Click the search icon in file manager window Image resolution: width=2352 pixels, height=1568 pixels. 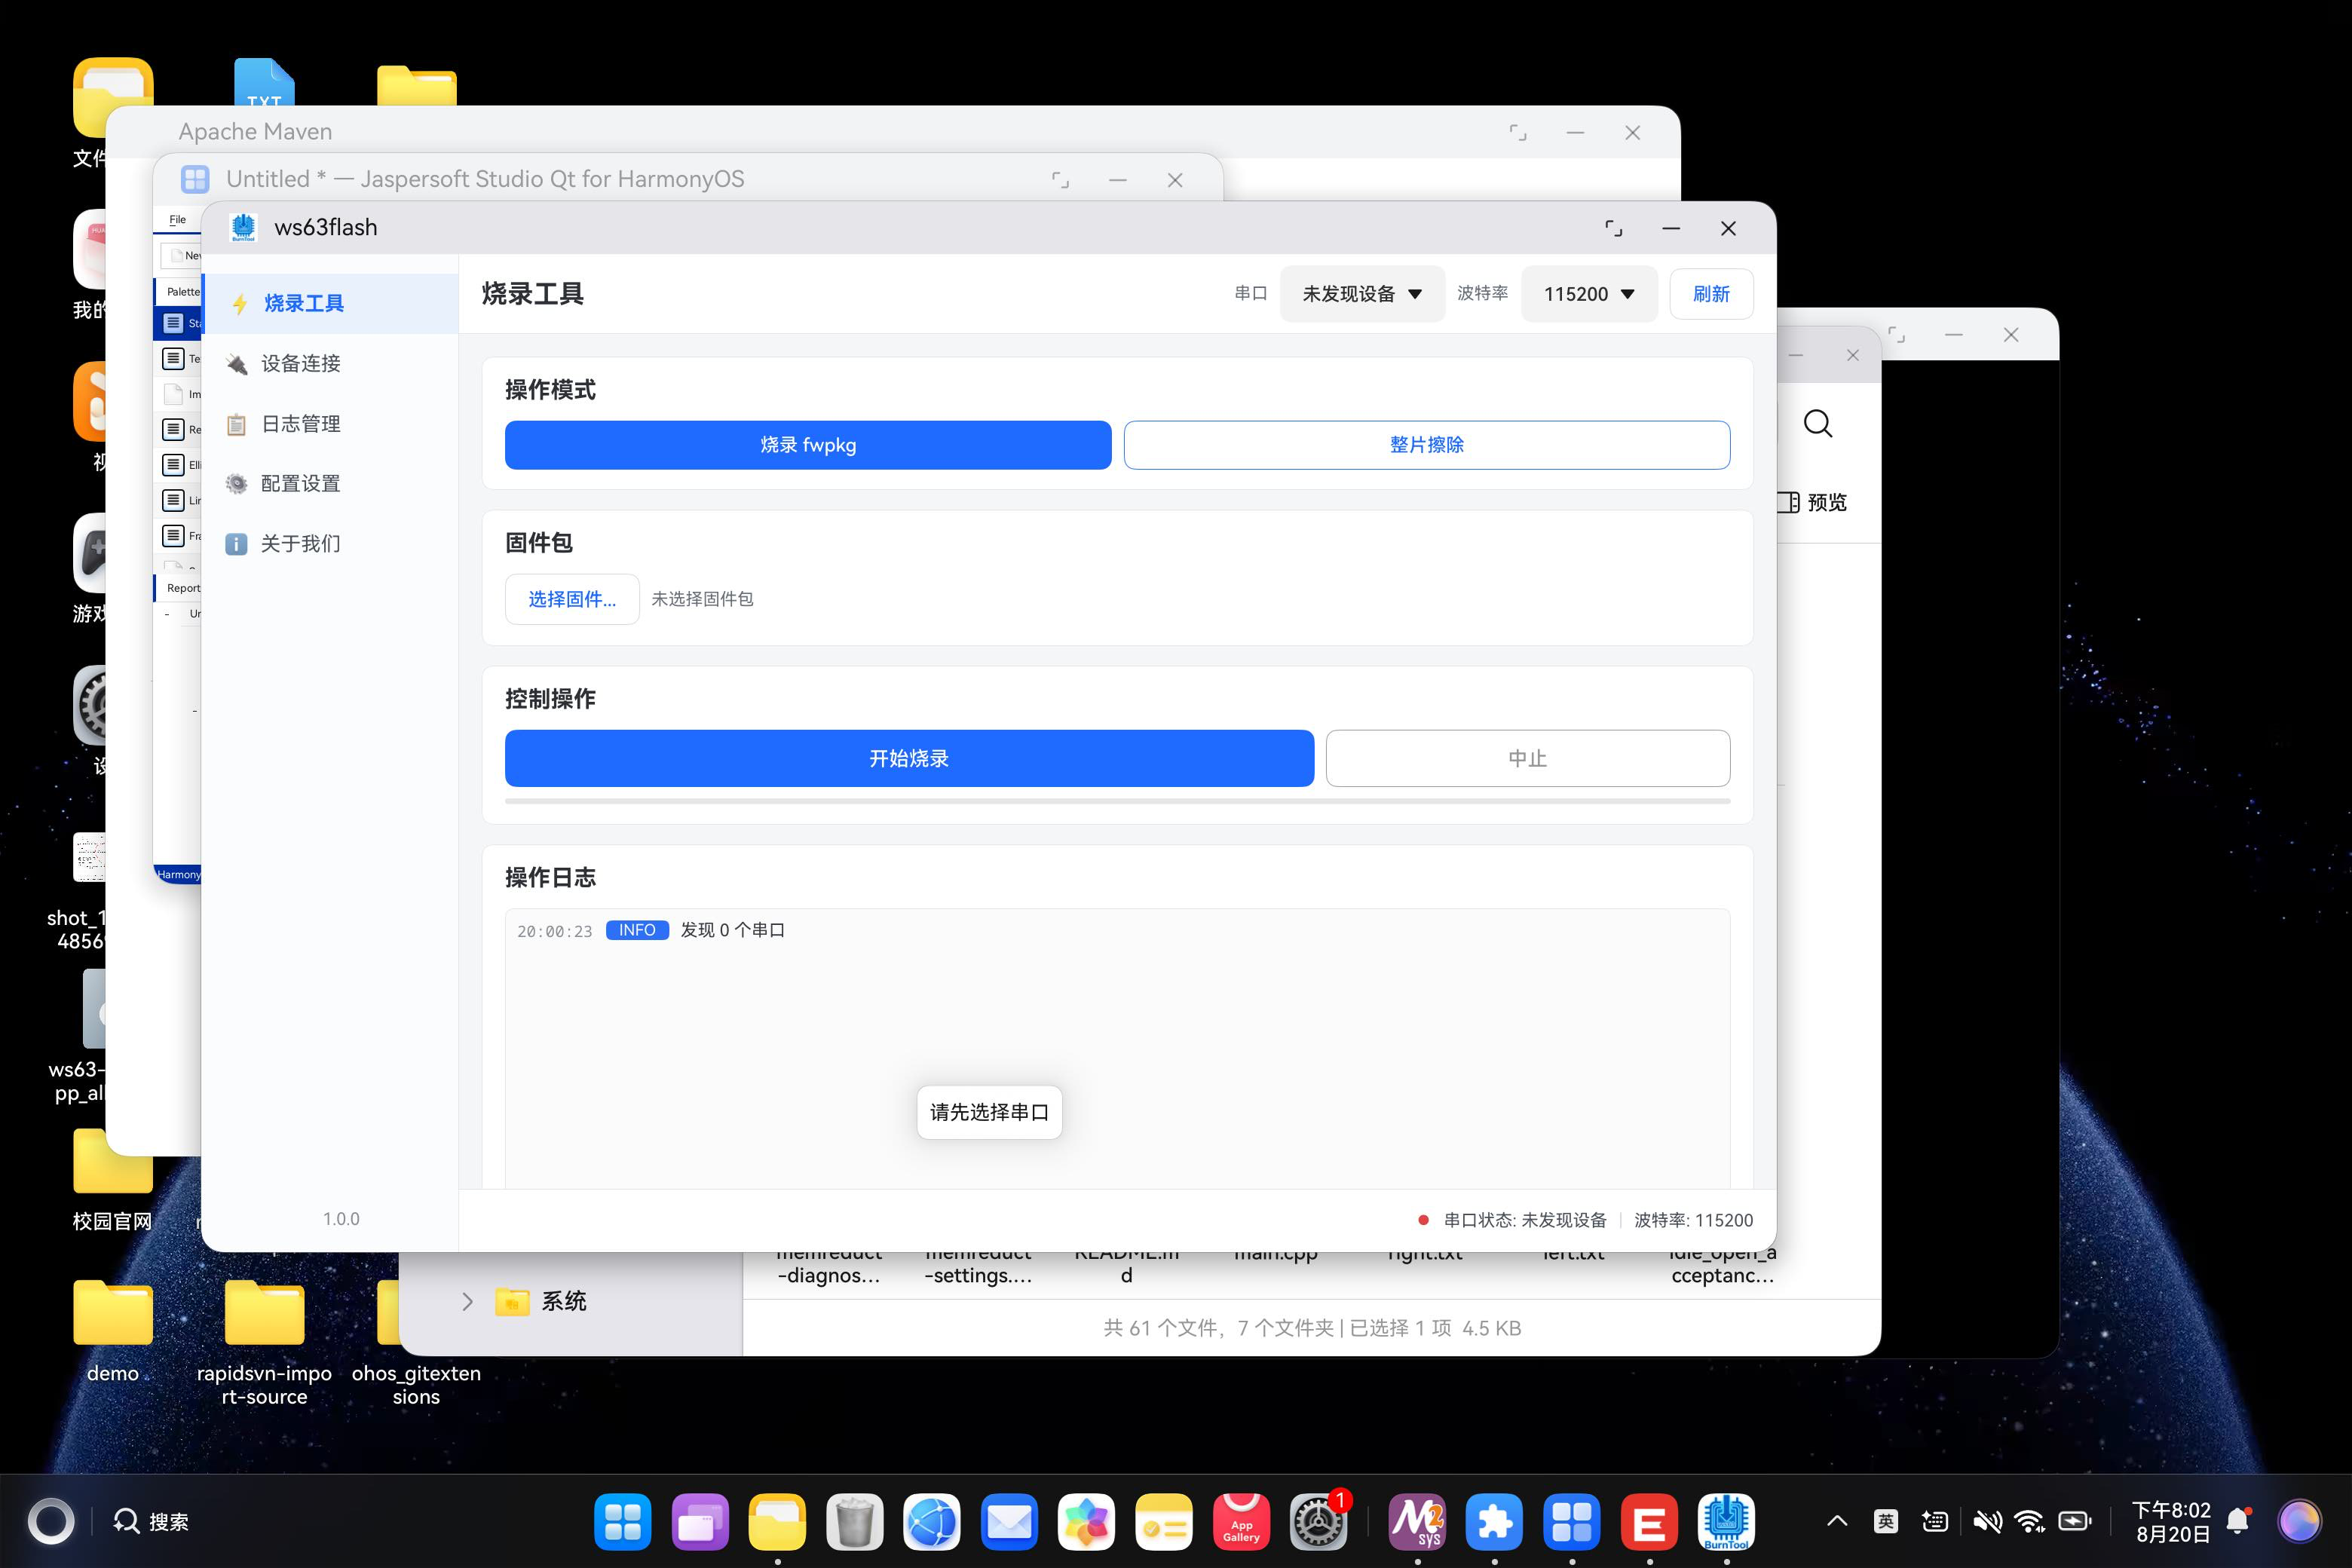(1818, 424)
